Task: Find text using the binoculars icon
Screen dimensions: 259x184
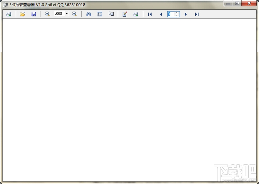Action: tap(88, 14)
